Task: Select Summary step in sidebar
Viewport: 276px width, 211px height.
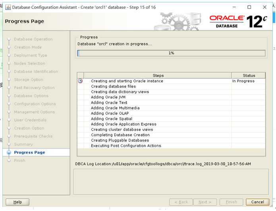Action: 23,144
